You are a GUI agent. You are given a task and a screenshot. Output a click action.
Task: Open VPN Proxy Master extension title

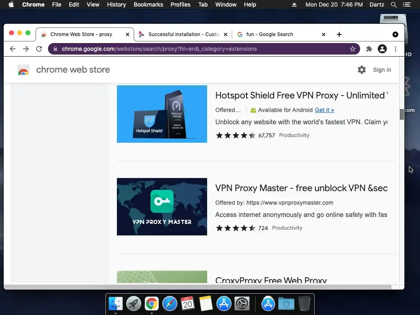pyautogui.click(x=301, y=188)
